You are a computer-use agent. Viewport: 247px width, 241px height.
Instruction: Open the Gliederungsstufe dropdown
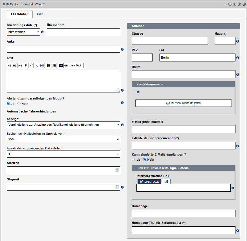coord(23,32)
